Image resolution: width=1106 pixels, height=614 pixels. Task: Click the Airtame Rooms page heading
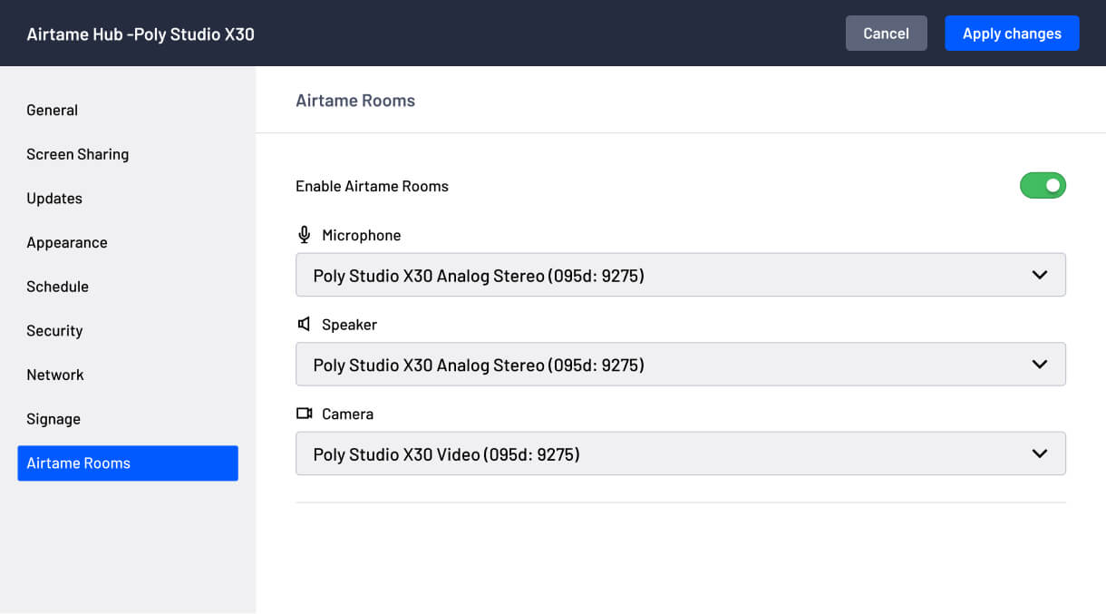[x=355, y=101]
